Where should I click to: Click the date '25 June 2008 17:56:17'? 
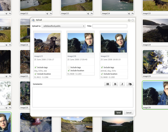pos(44,60)
